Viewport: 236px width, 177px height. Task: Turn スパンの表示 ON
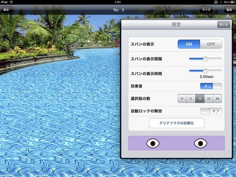(189, 44)
